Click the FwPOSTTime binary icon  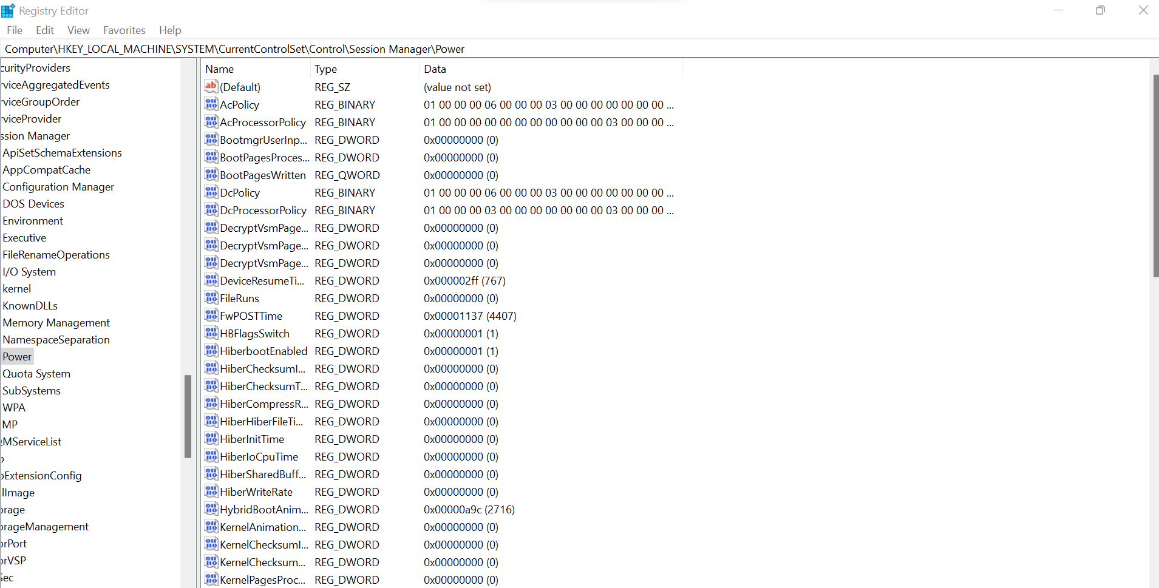tap(211, 316)
